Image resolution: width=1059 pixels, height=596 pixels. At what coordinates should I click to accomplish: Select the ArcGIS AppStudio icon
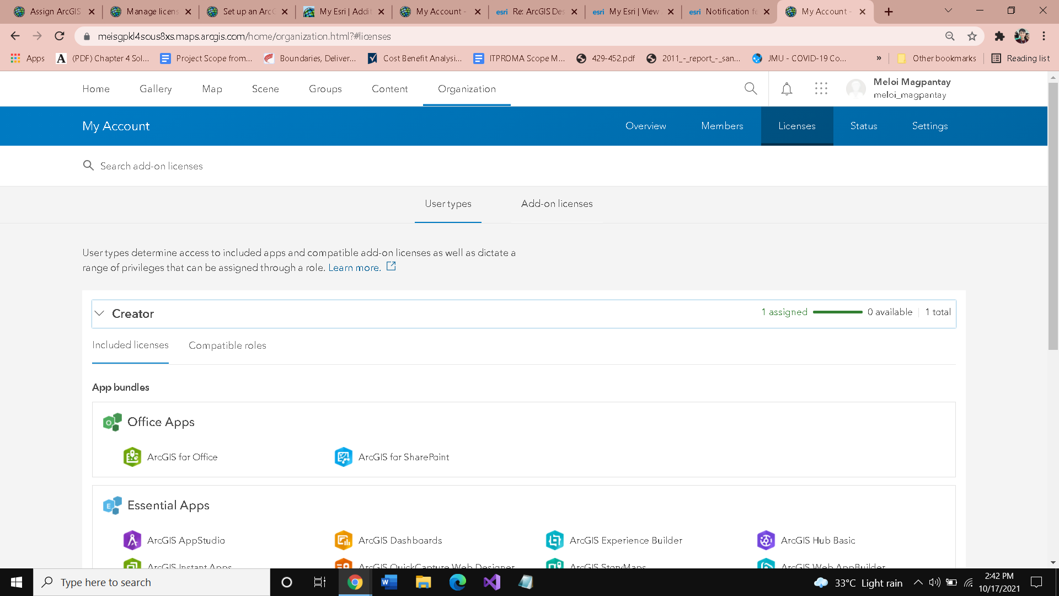tap(132, 540)
